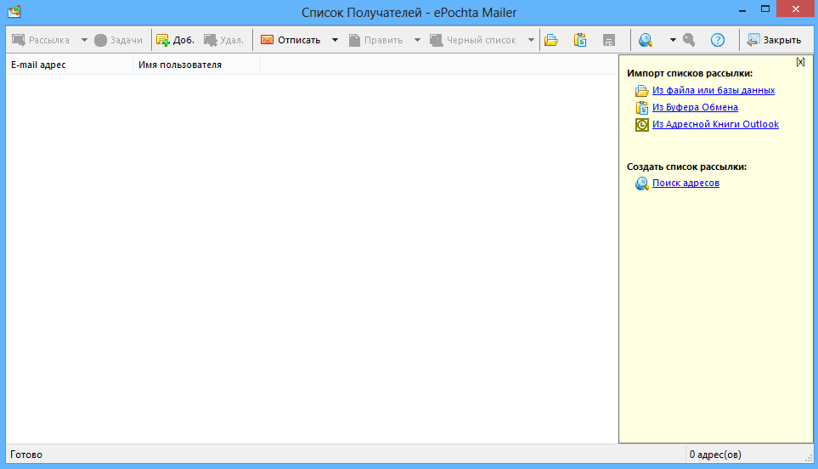
Task: Click the globe address search icon in toolbar
Action: (x=646, y=40)
